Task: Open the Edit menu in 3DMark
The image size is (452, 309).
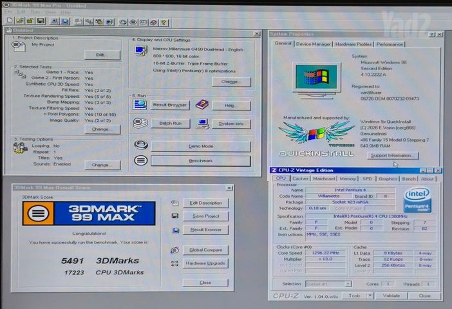Action: tap(21, 12)
